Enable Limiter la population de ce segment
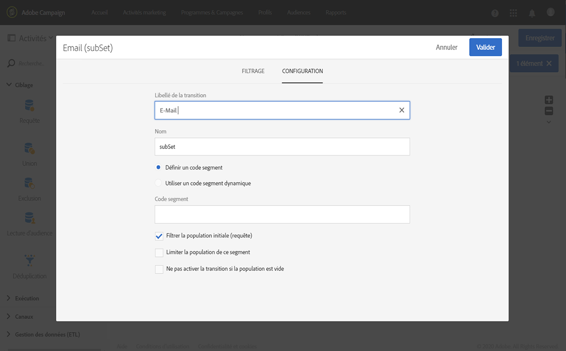This screenshot has height=351, width=566. point(159,252)
